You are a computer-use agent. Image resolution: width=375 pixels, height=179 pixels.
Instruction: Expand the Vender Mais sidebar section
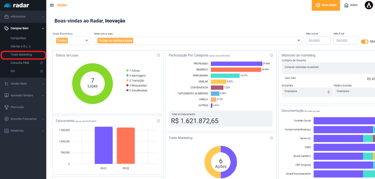click(23, 84)
